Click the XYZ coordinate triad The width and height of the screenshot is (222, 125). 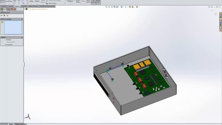[28, 117]
